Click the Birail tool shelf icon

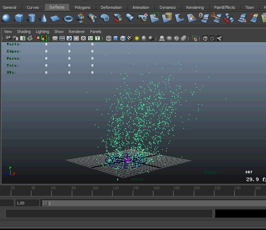click(x=130, y=18)
